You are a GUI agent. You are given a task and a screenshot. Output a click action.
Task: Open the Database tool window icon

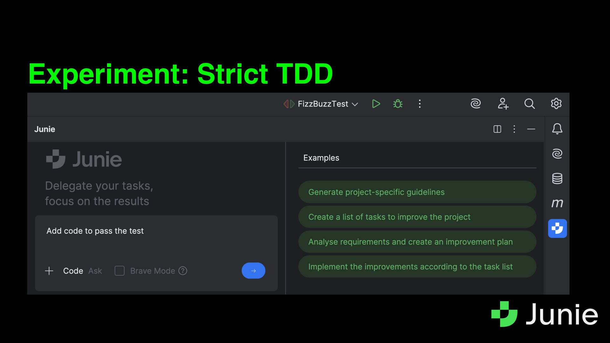click(x=557, y=178)
